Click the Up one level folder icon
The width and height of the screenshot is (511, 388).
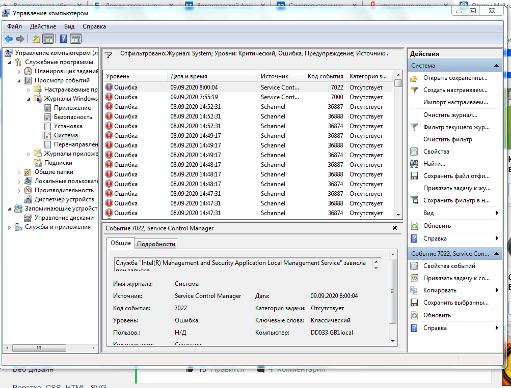(36, 39)
